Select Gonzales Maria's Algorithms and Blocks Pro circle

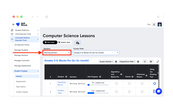[116, 84]
